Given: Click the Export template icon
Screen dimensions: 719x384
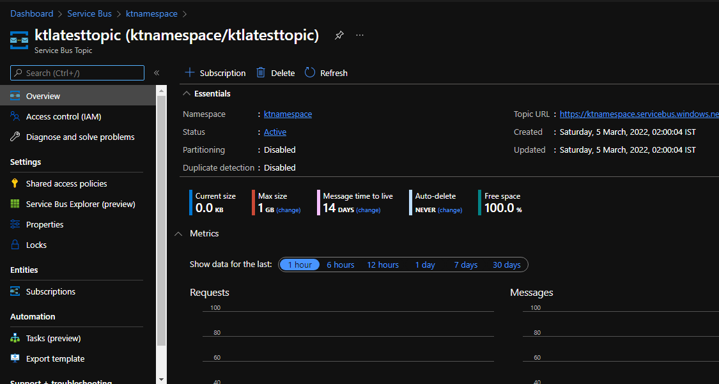Looking at the screenshot, I should point(15,358).
